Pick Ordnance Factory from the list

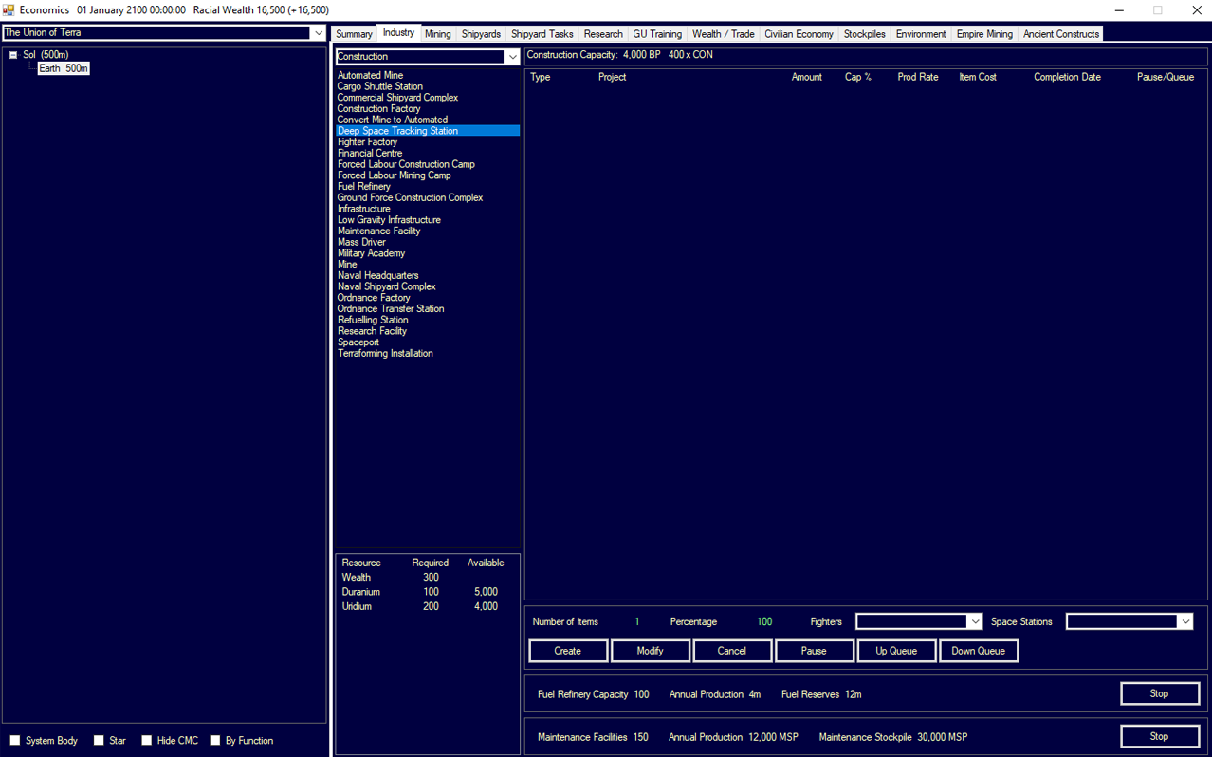point(375,298)
